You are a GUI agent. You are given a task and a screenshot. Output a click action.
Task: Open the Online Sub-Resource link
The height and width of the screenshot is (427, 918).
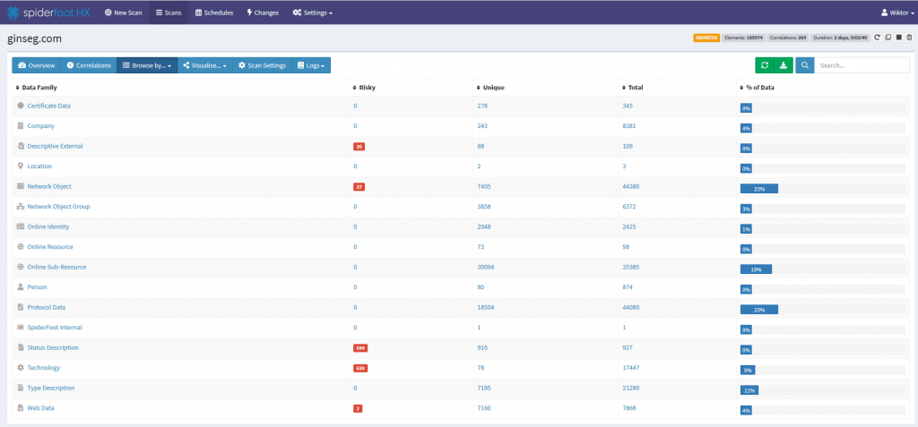(x=56, y=267)
